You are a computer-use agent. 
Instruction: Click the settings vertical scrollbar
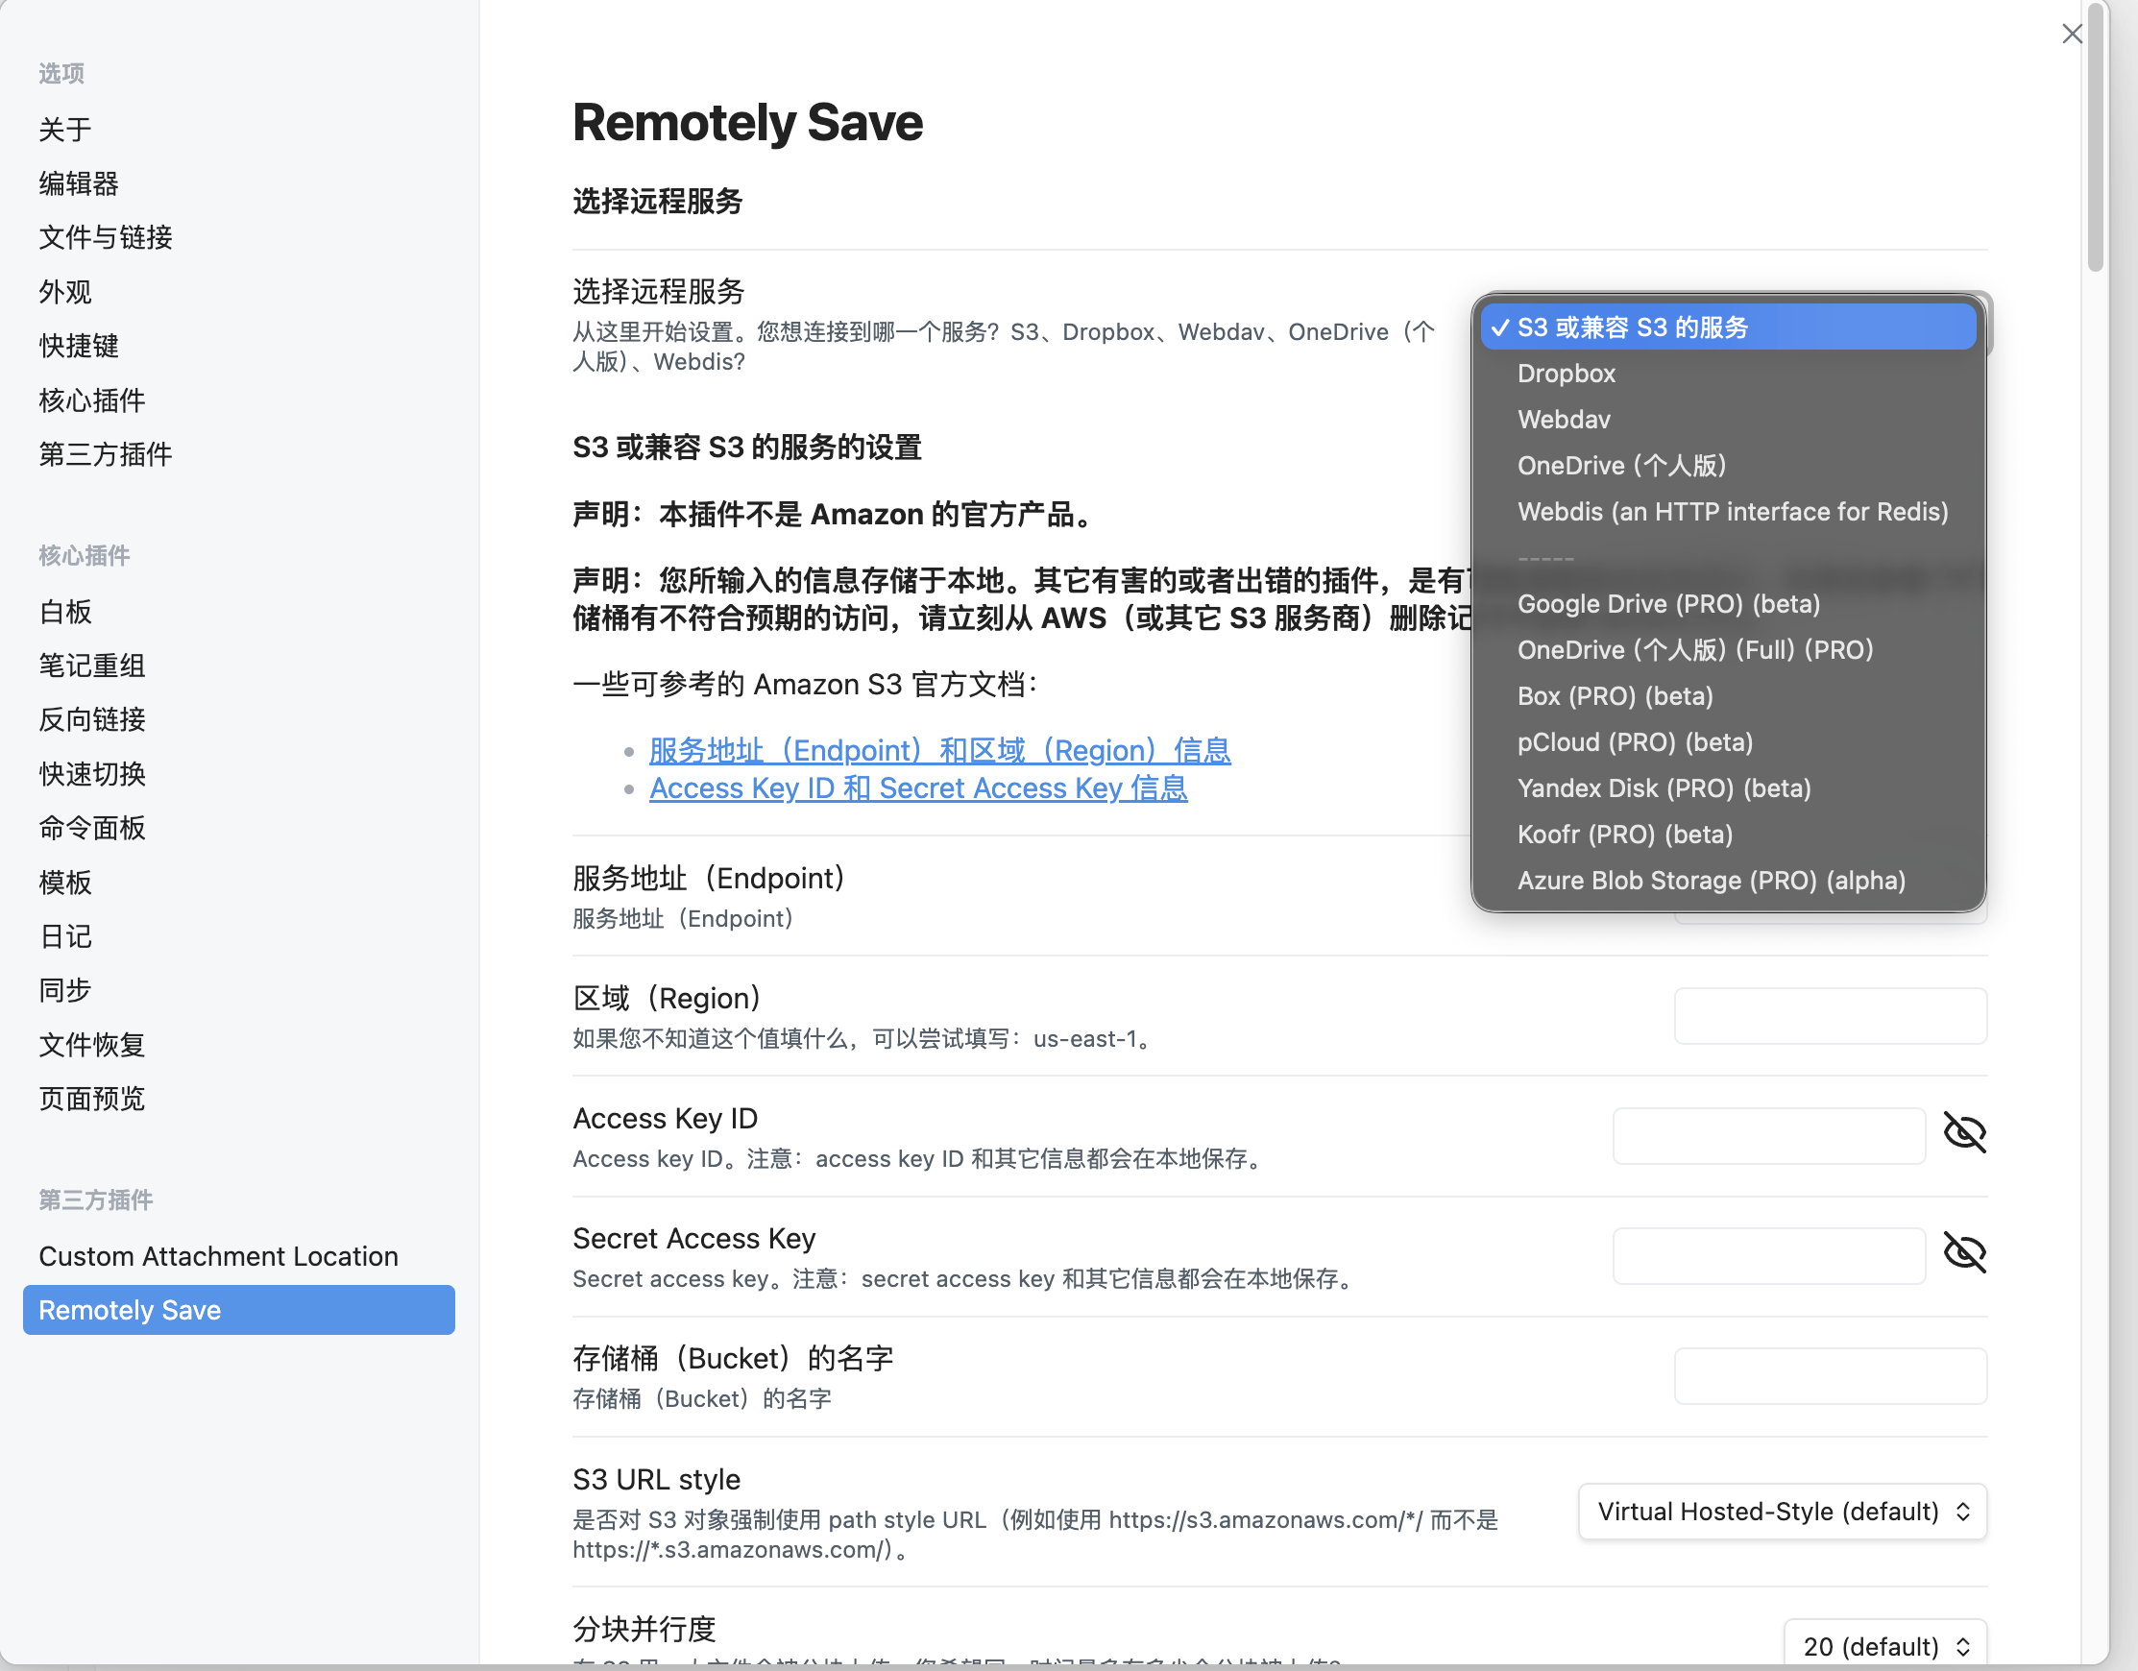pyautogui.click(x=2095, y=137)
